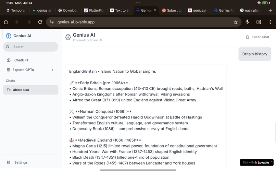This screenshot has width=276, height=172.
Task: Click the Magna Carta (1215) bullet line
Action: point(143,146)
